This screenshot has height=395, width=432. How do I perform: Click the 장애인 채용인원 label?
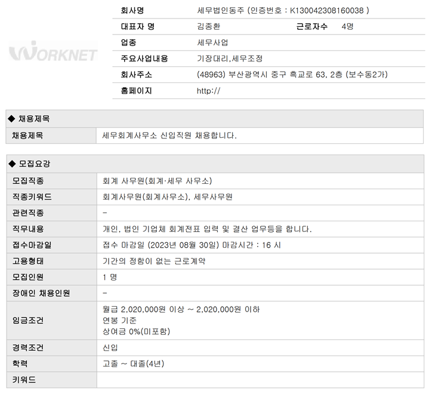click(41, 294)
